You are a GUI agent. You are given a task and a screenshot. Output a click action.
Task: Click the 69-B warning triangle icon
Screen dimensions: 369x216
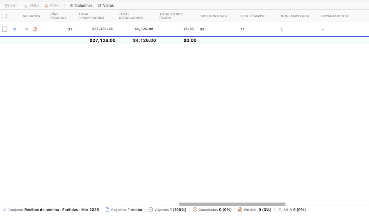point(280,209)
